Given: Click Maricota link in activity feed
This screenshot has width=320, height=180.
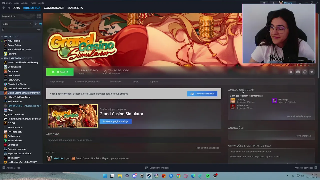Looking at the screenshot, I should click(58, 158).
